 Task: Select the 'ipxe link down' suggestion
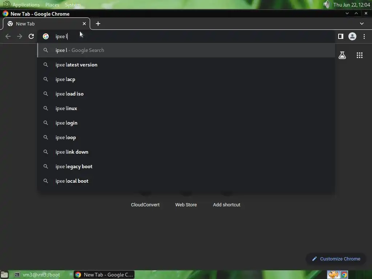(186, 152)
